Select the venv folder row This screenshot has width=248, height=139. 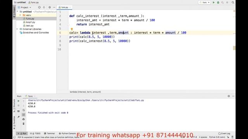(x=36, y=15)
